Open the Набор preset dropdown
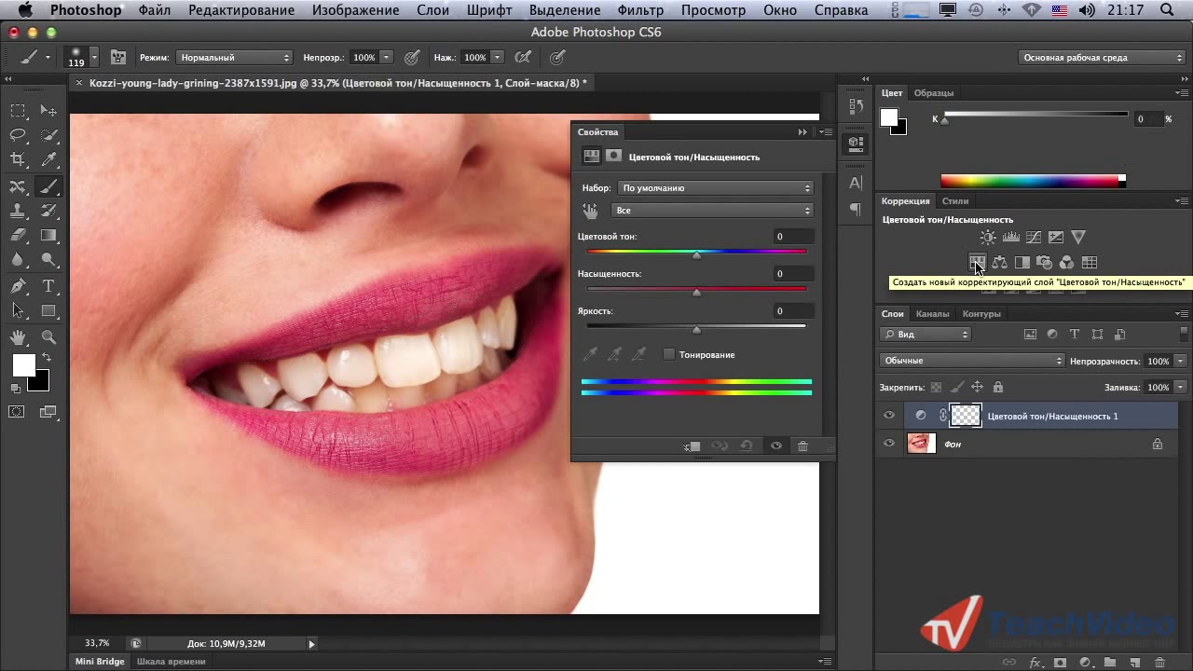 [715, 188]
